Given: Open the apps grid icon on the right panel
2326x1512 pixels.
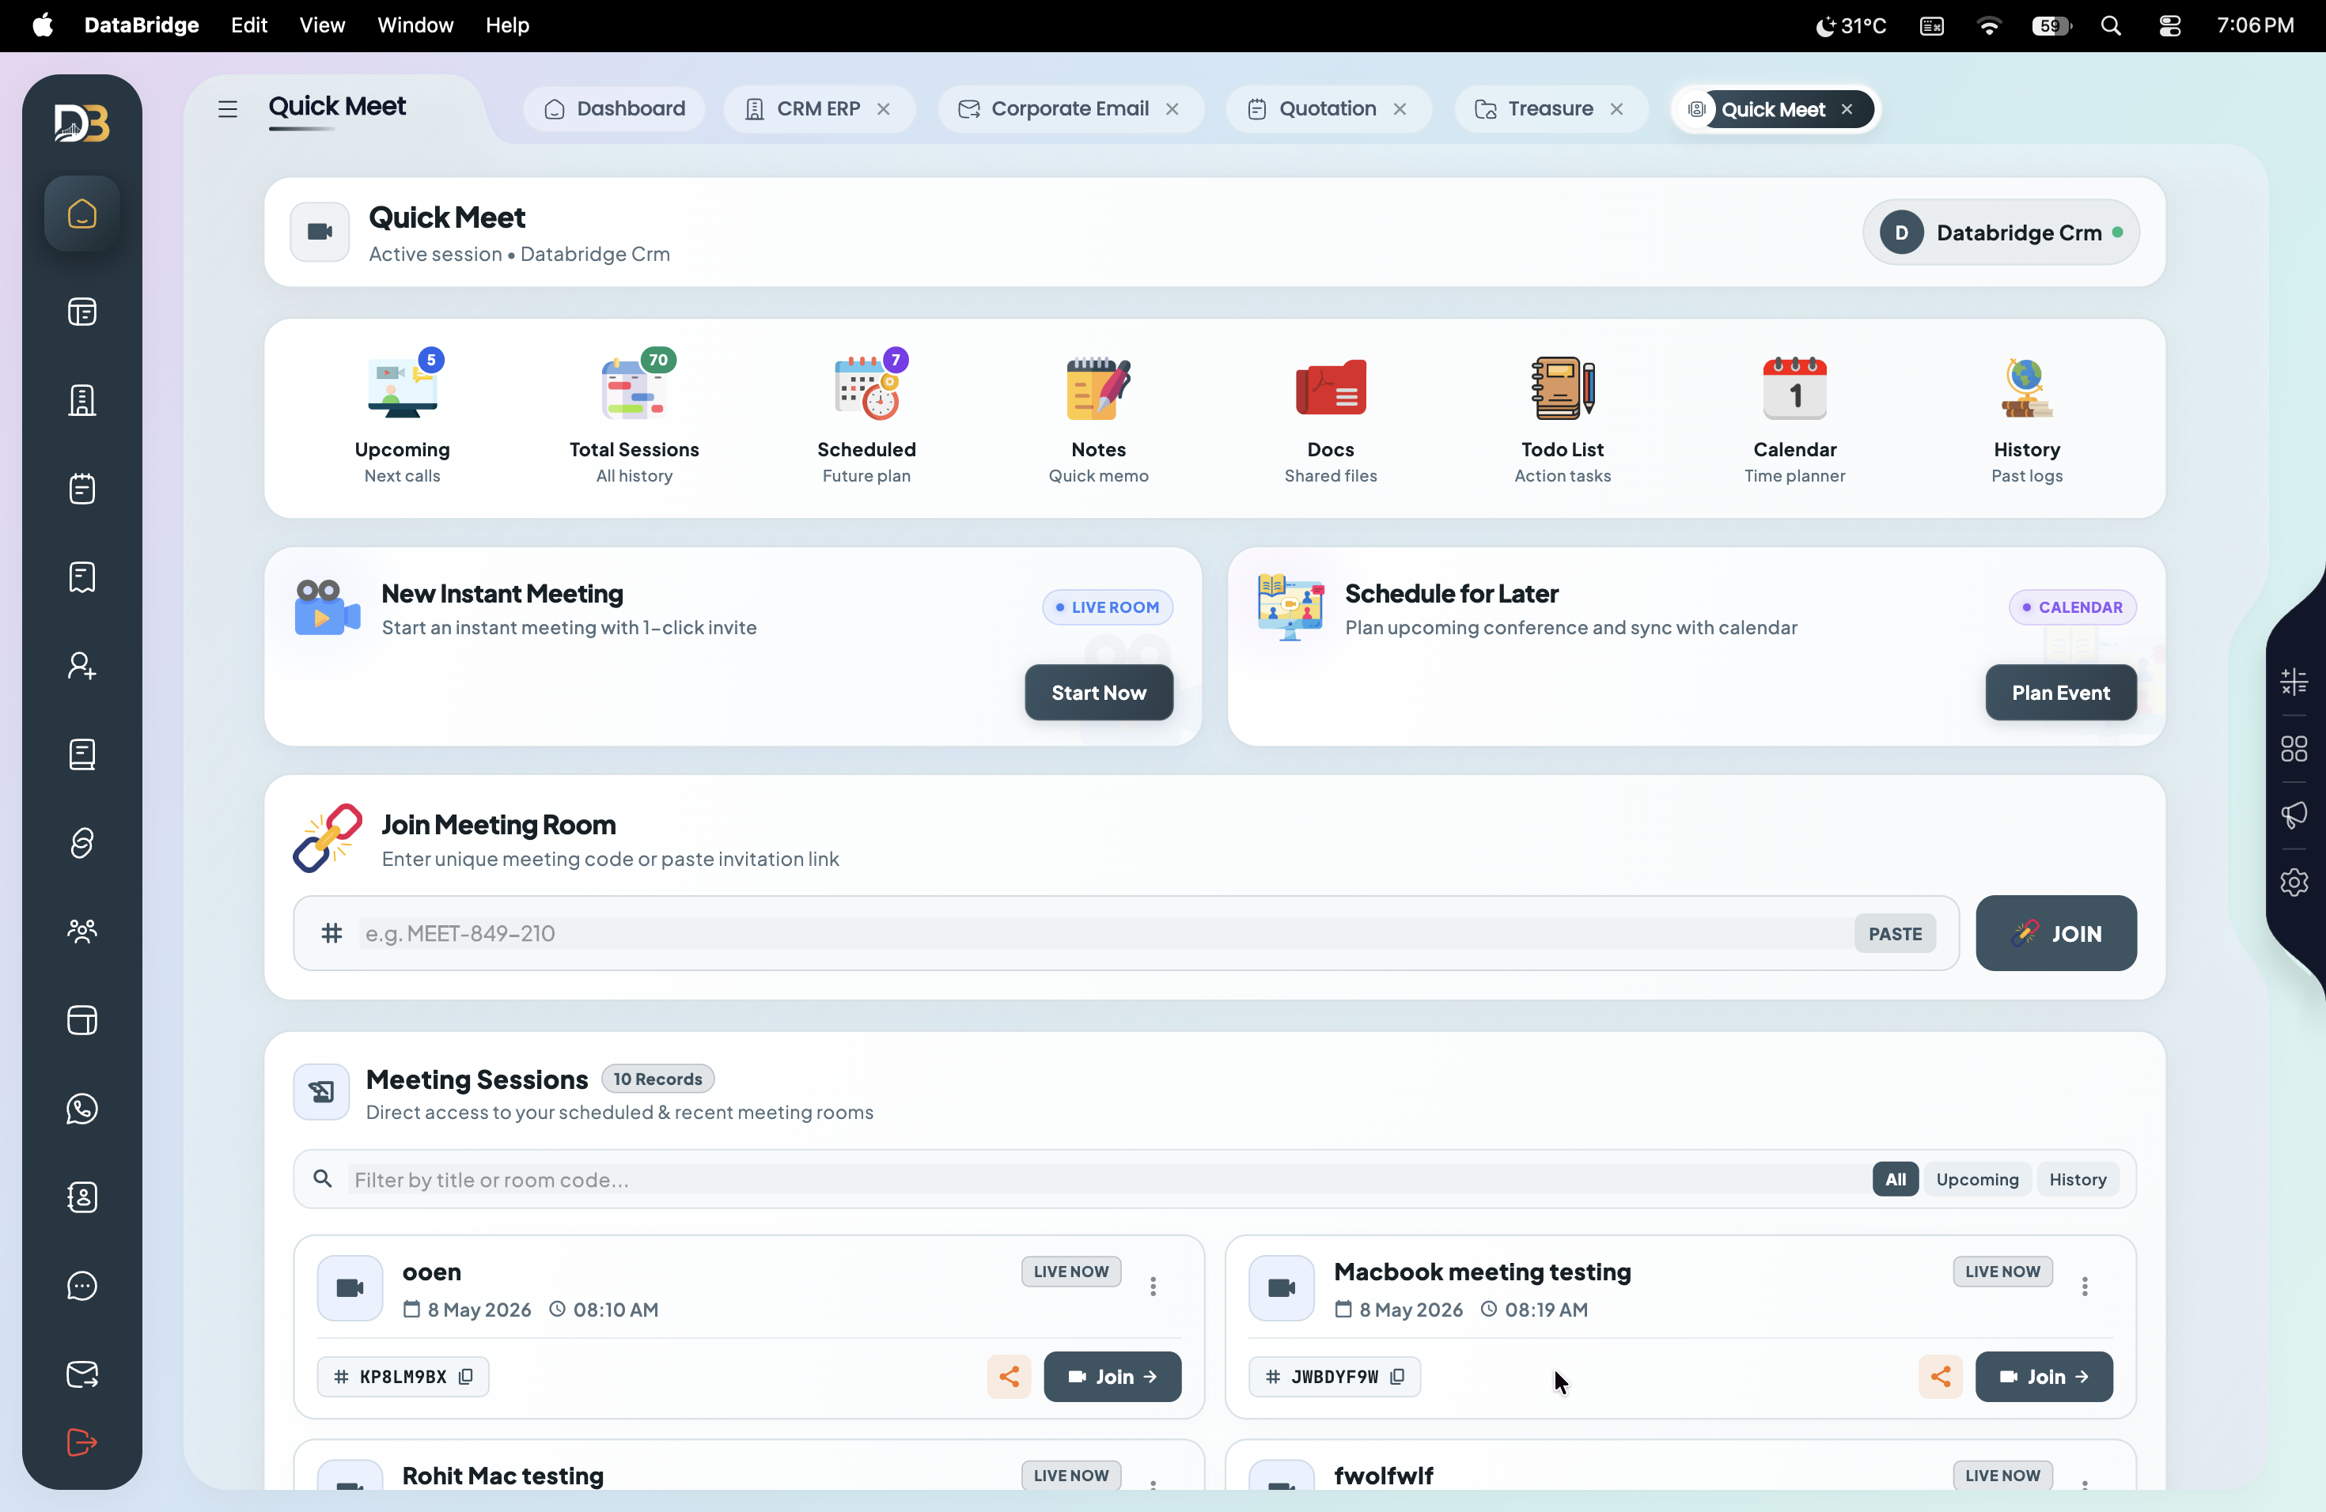Looking at the screenshot, I should [x=2294, y=748].
